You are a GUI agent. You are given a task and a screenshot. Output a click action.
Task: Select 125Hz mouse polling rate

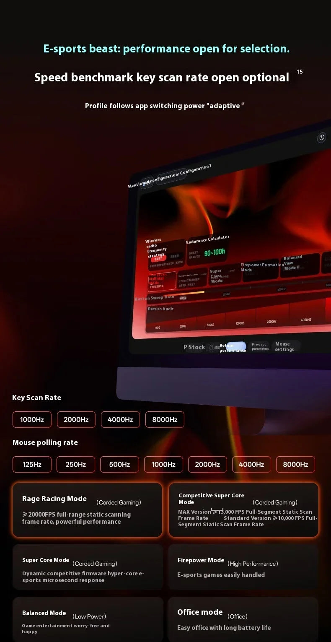tap(32, 464)
